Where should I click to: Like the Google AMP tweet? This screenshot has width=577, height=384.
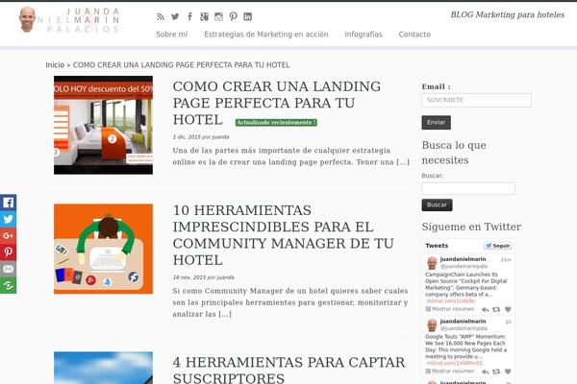508,372
